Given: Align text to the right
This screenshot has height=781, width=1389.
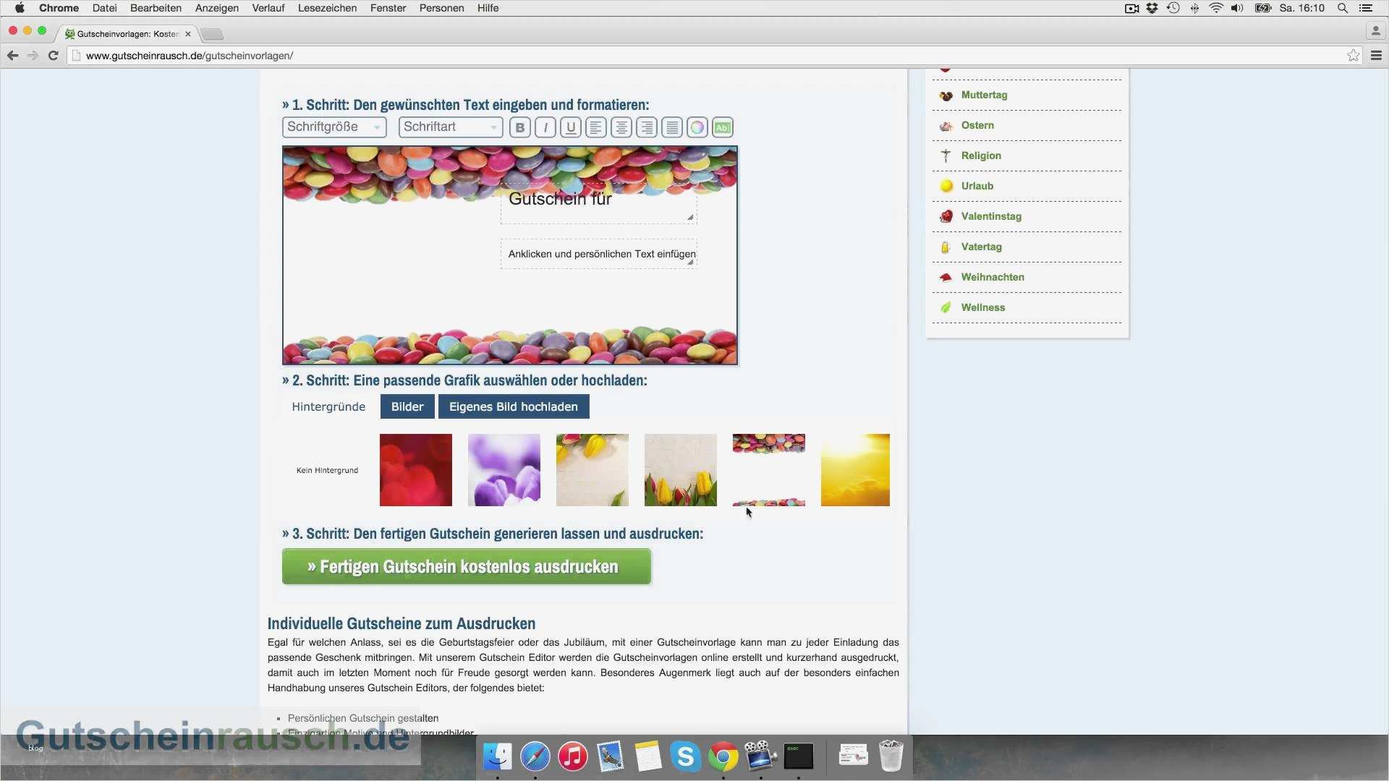Looking at the screenshot, I should coord(647,128).
